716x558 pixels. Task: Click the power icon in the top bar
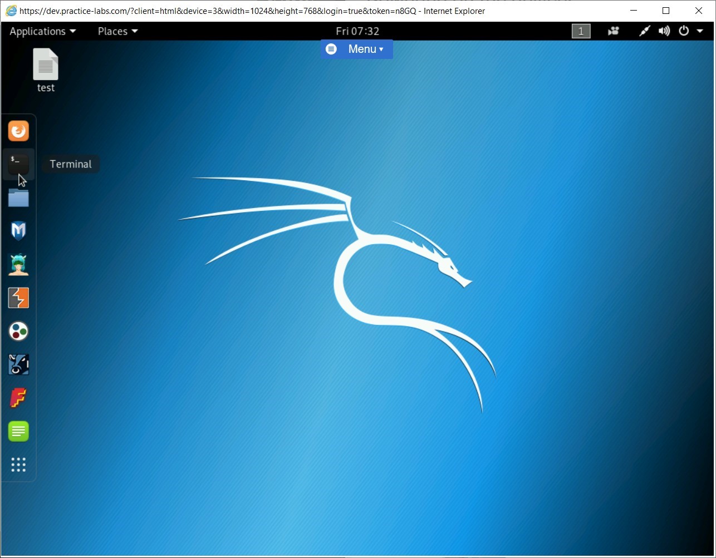[x=684, y=31]
